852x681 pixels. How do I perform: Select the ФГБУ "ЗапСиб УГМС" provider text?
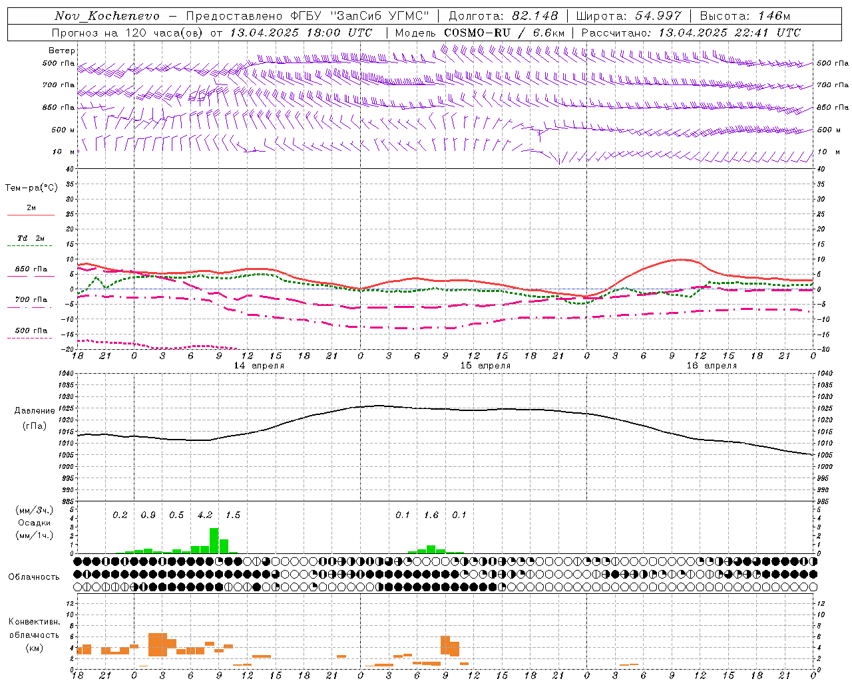360,16
